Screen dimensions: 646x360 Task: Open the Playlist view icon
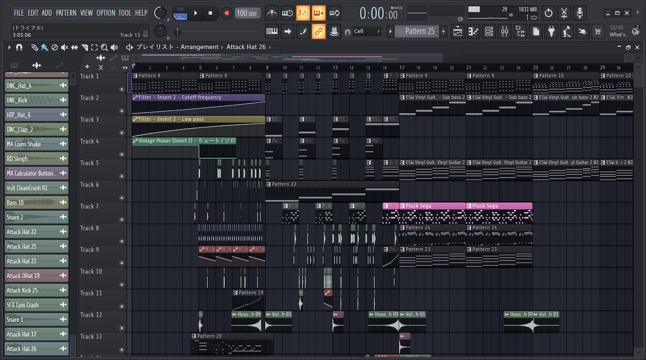(x=457, y=32)
